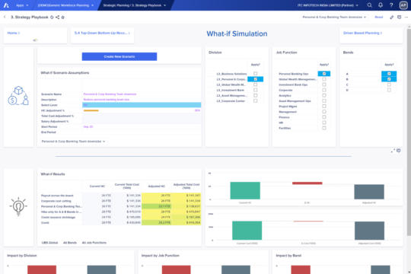411x274 pixels.
Task: Open the search icon in top bar
Action: pos(369,5)
